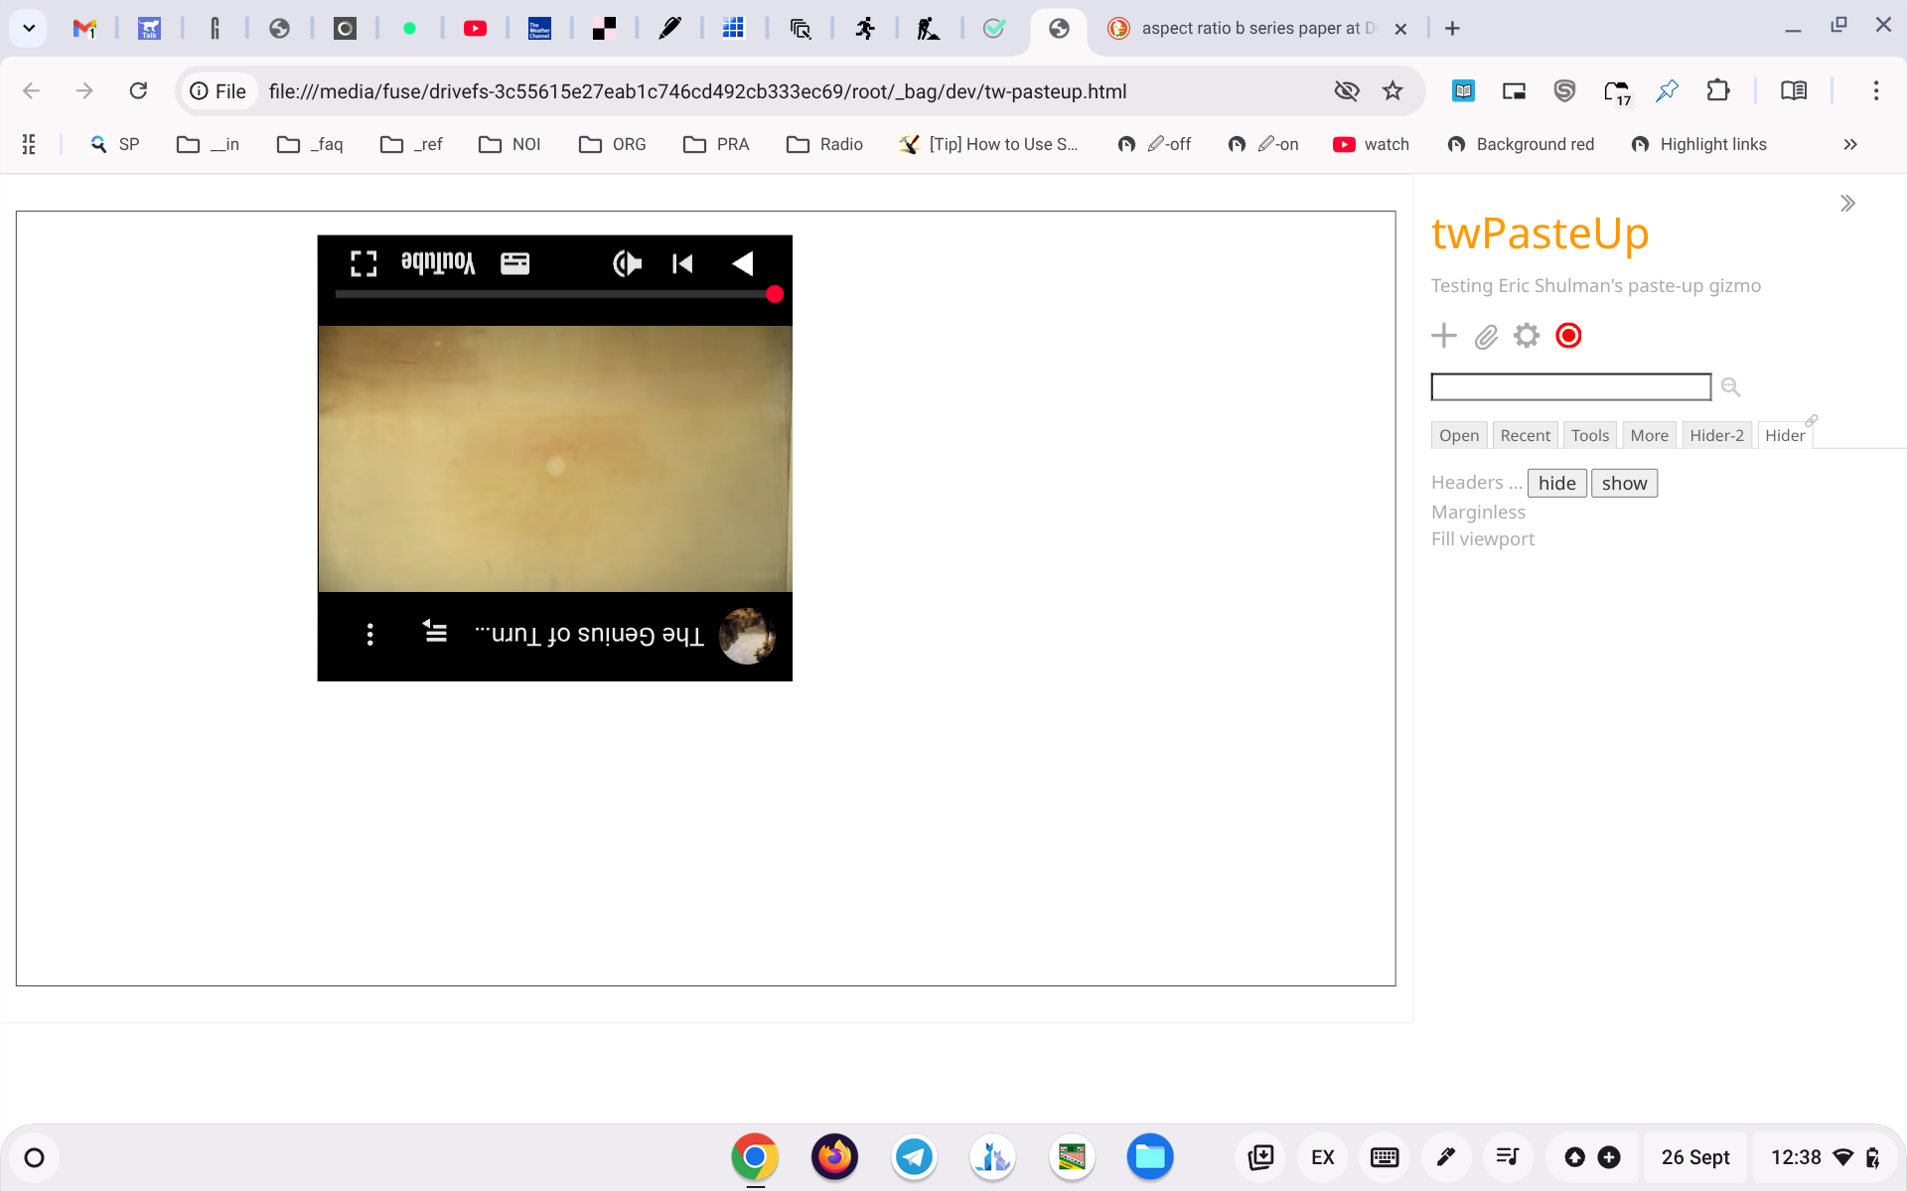This screenshot has height=1191, width=1907.
Task: Open the import attachment paperclip icon
Action: [1486, 337]
